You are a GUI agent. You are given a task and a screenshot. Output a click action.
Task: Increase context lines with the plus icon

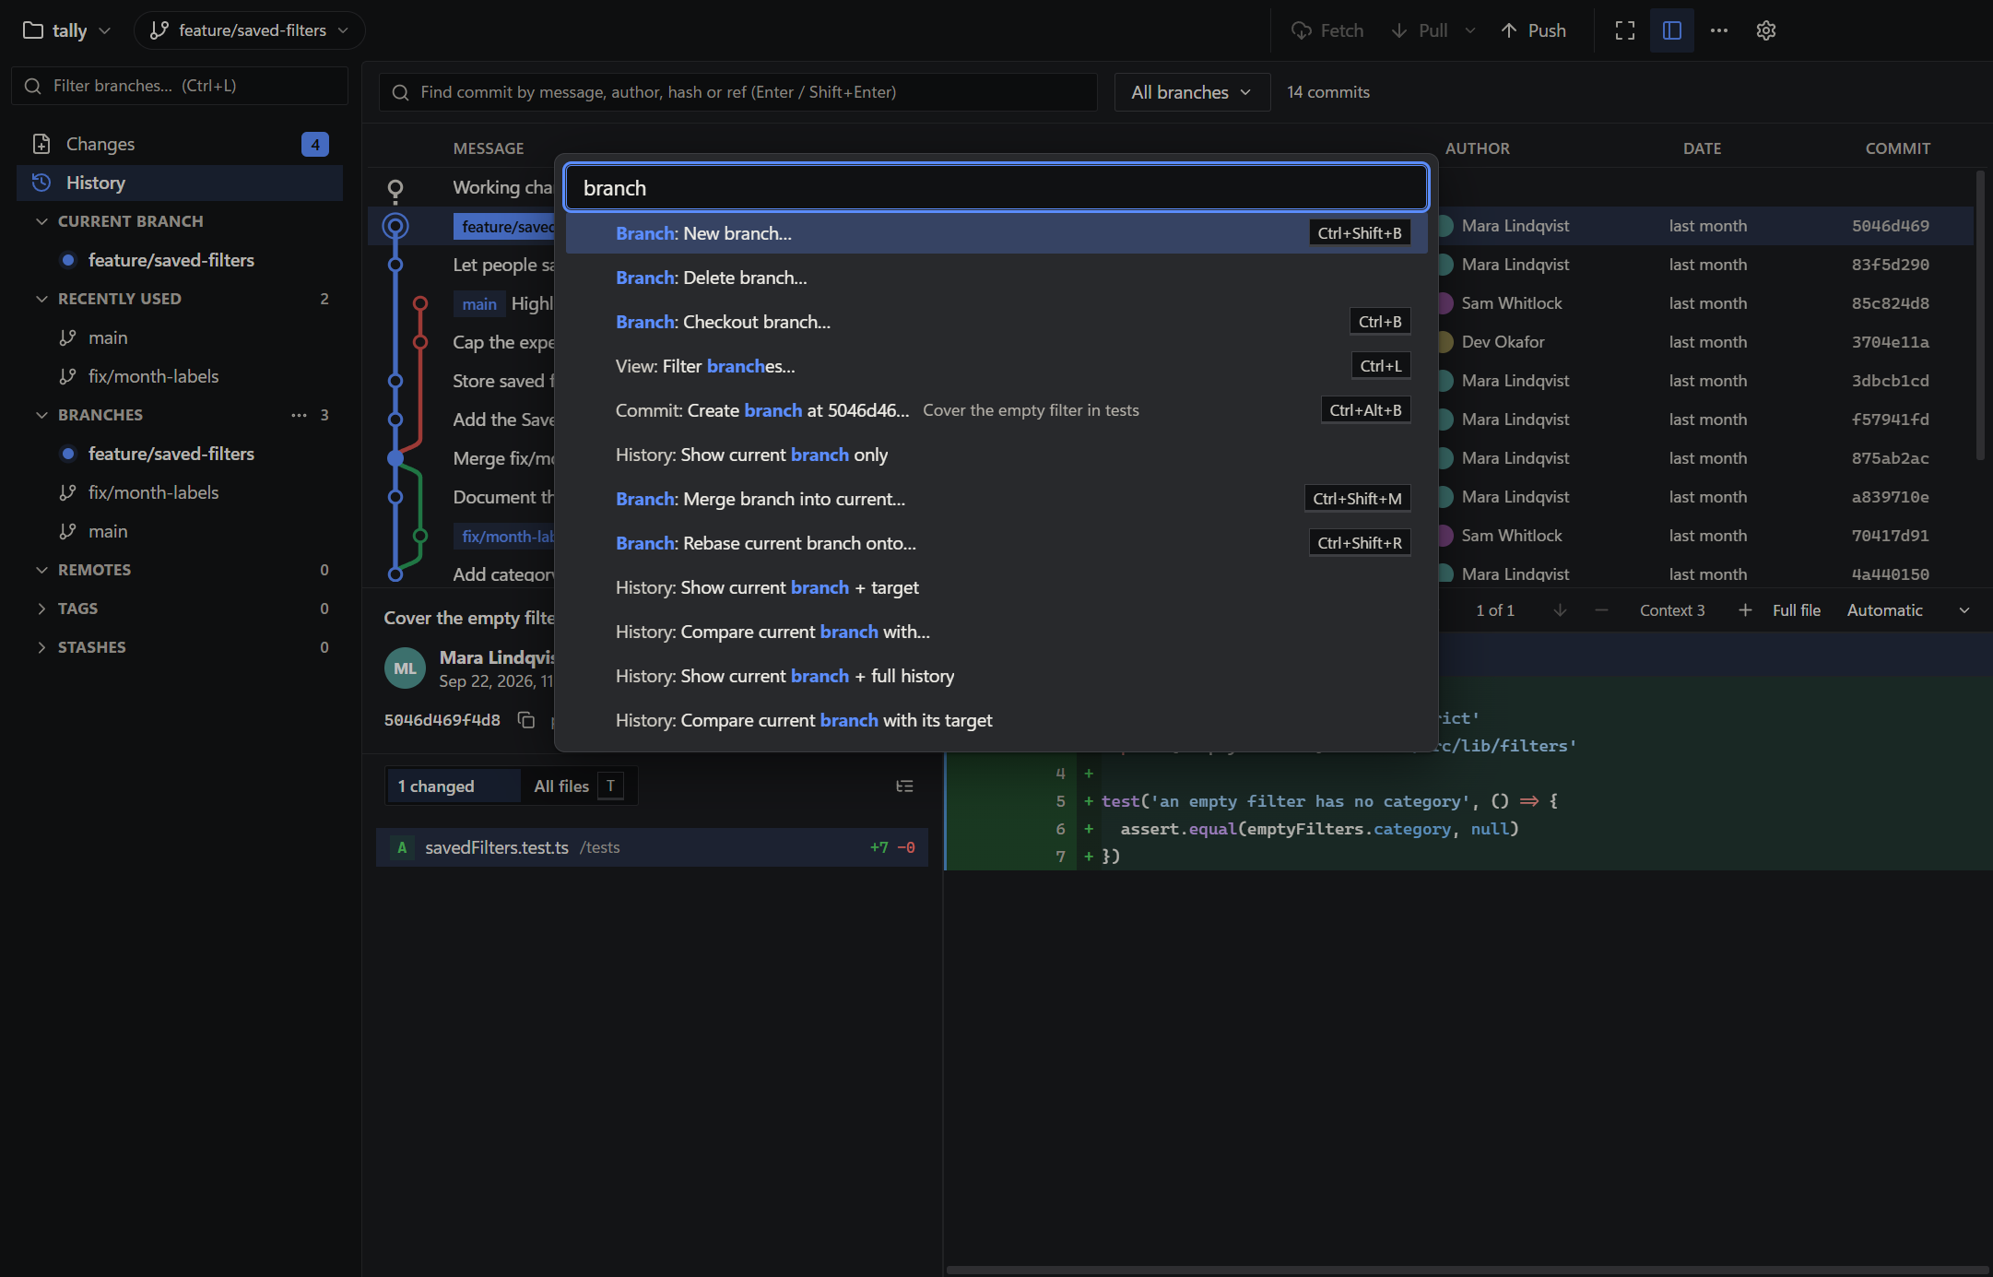[1745, 610]
